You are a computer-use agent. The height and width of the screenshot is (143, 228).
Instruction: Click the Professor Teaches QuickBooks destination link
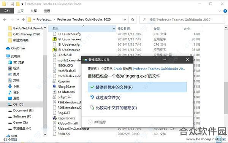coord(159,69)
